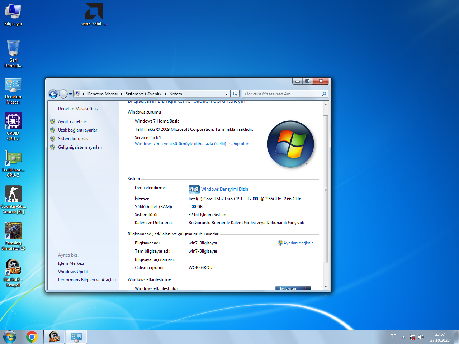This screenshot has height=344, width=459.
Task: Click the search magnifier icon
Action: [324, 94]
